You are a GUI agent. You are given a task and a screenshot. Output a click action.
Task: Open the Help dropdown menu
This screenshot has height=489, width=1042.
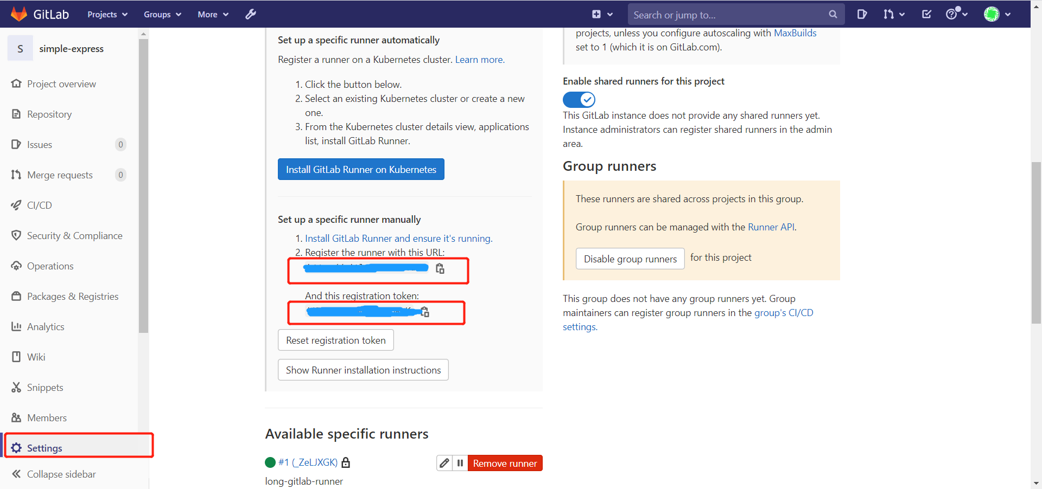coord(957,15)
